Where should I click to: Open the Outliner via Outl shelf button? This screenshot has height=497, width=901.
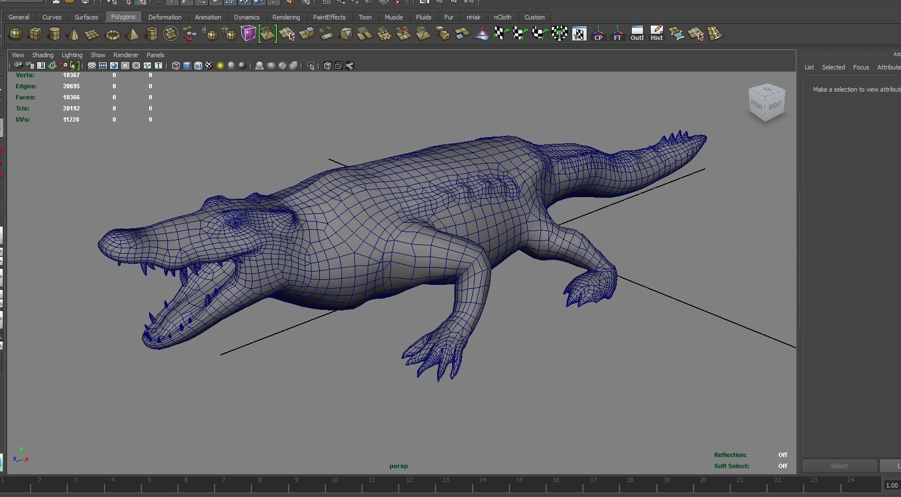click(x=637, y=33)
